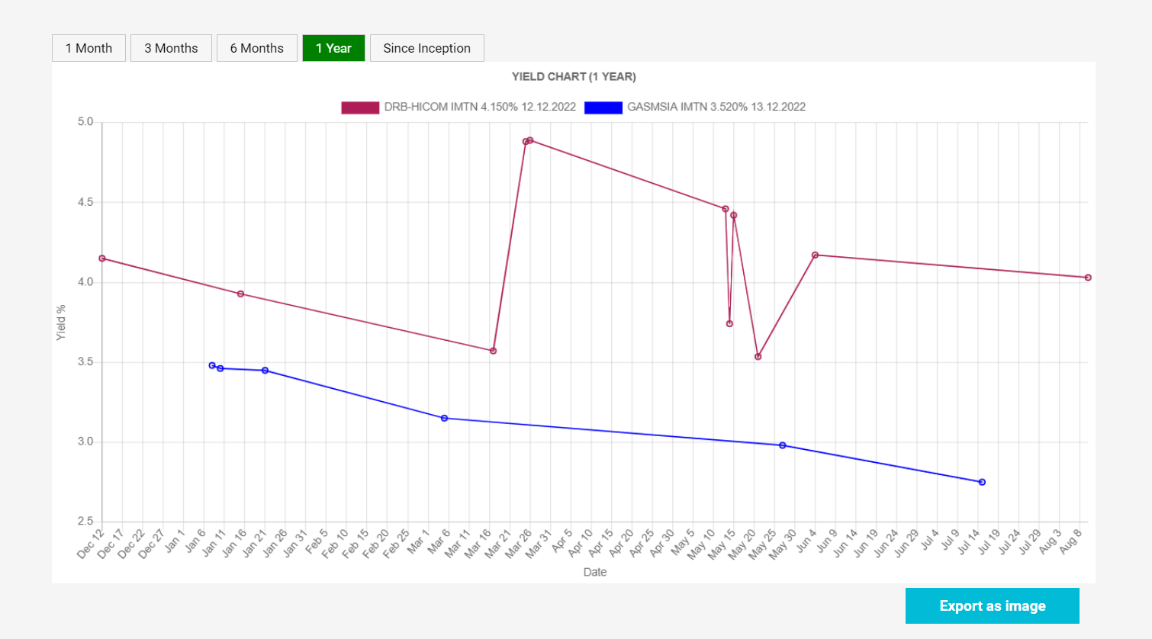This screenshot has width=1152, height=639.
Task: Toggle DRB-HICOM crimson legend swatch
Action: click(360, 108)
